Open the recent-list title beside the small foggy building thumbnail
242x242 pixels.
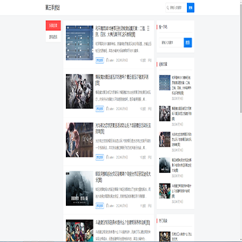click(x=182, y=165)
